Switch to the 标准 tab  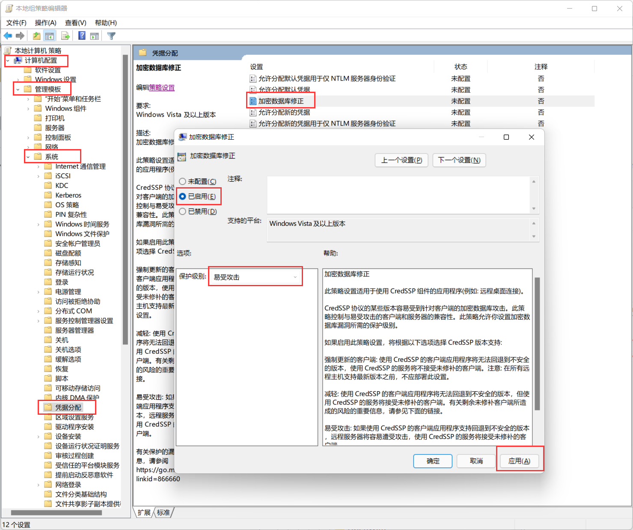[163, 512]
